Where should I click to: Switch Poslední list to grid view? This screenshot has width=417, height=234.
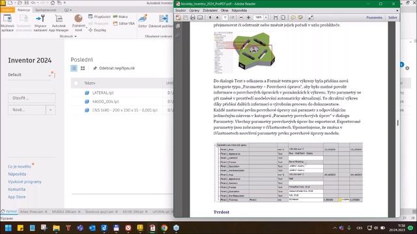pyautogui.click(x=83, y=68)
